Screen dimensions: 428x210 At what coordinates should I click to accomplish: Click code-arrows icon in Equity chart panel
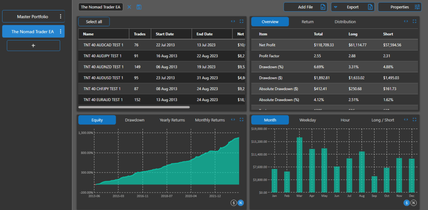coord(233,120)
